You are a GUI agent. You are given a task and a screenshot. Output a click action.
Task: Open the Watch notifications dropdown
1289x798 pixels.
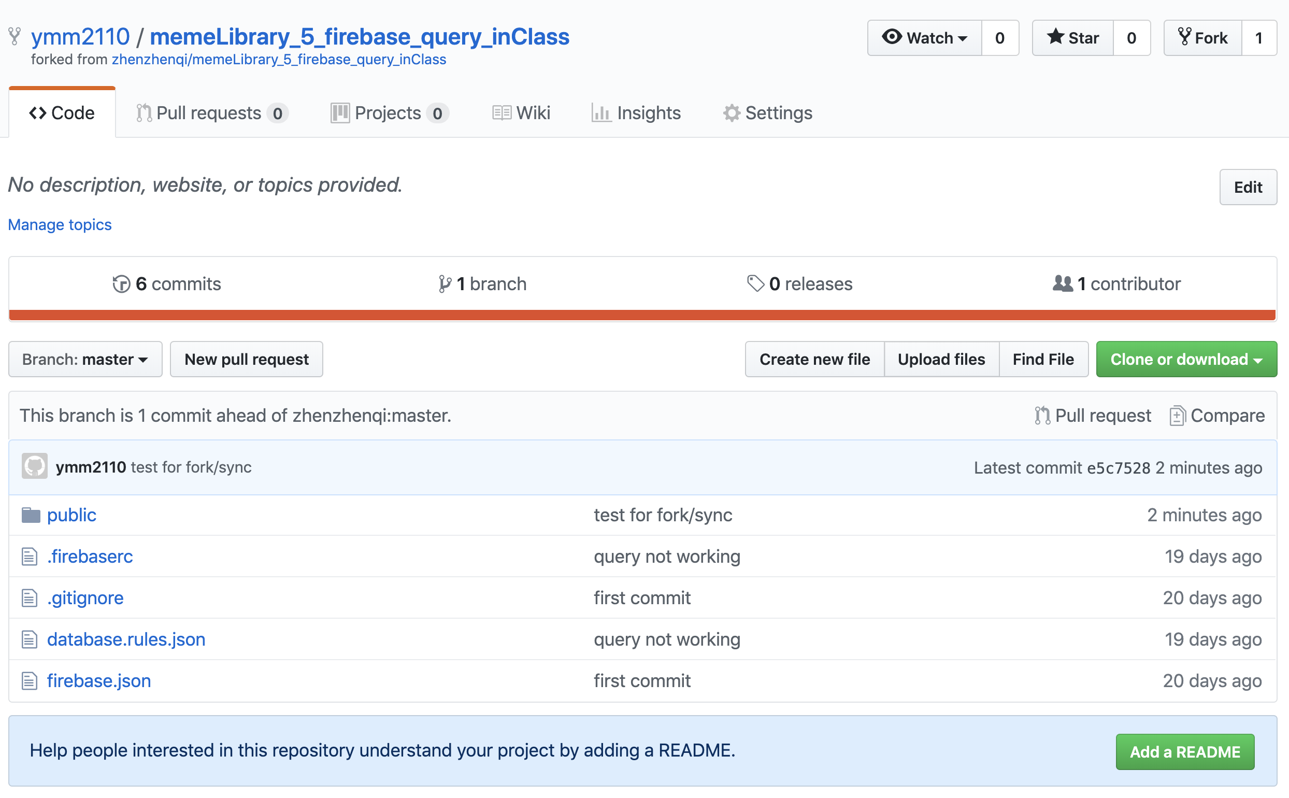tap(924, 38)
